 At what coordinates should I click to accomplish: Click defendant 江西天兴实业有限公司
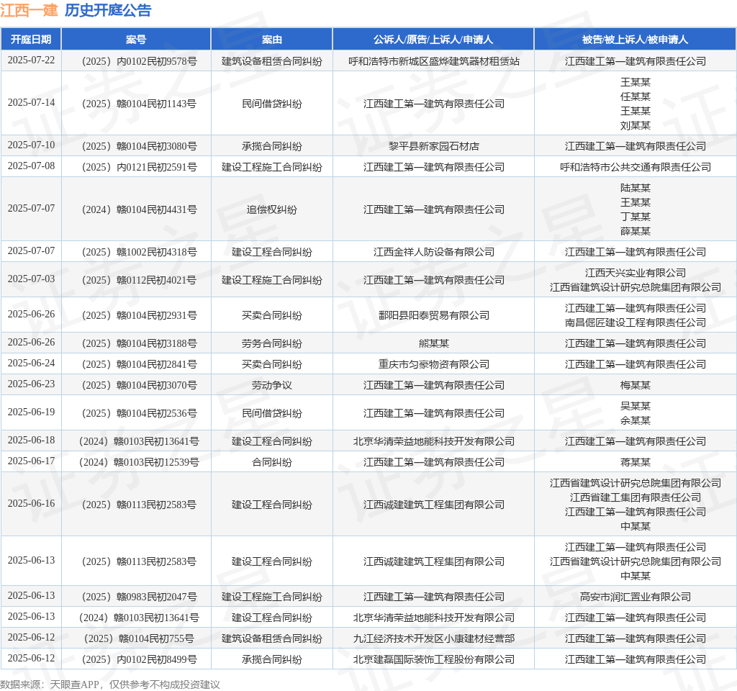(x=635, y=273)
